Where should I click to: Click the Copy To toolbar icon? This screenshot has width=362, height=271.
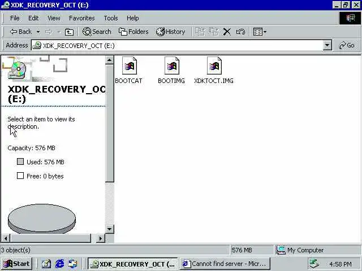[x=214, y=32]
